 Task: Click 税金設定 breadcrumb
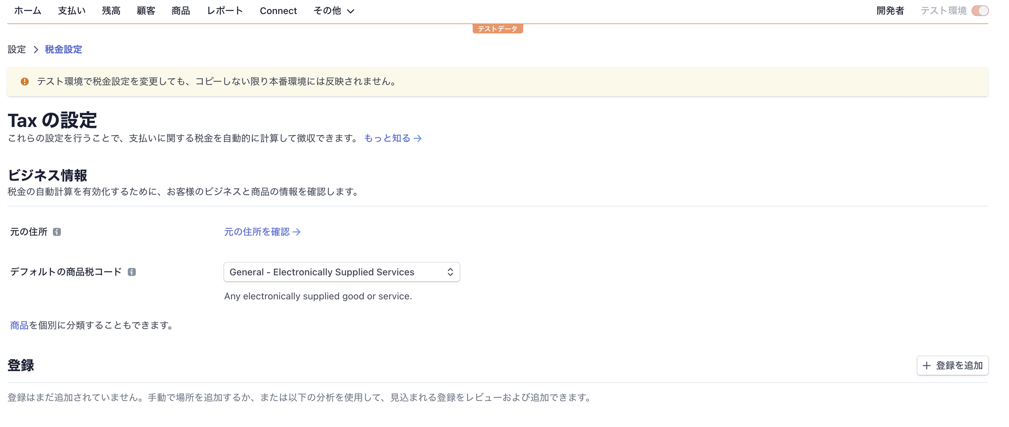tap(64, 50)
